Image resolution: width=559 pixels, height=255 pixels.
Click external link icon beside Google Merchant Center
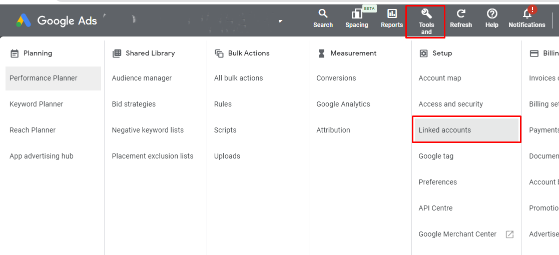(x=510, y=234)
